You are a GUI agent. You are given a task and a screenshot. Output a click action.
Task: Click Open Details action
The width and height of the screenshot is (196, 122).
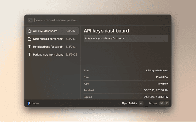(129, 103)
